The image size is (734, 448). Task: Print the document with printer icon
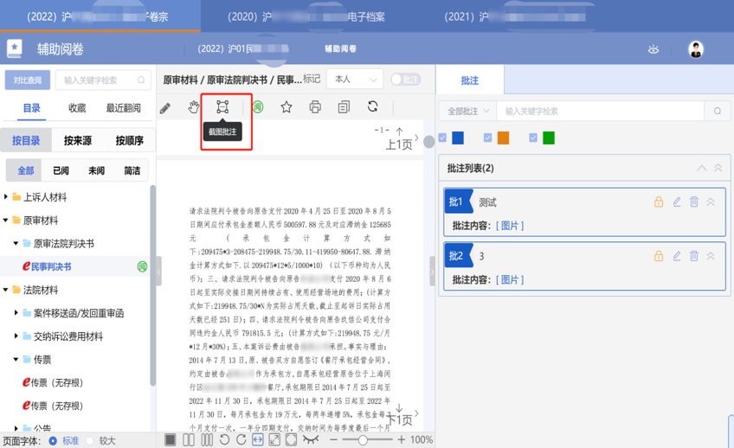315,107
